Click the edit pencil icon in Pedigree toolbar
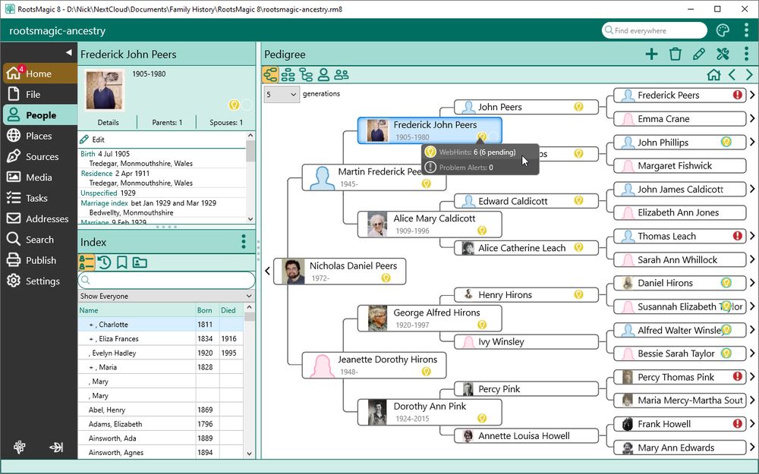The image size is (759, 474). [x=698, y=54]
